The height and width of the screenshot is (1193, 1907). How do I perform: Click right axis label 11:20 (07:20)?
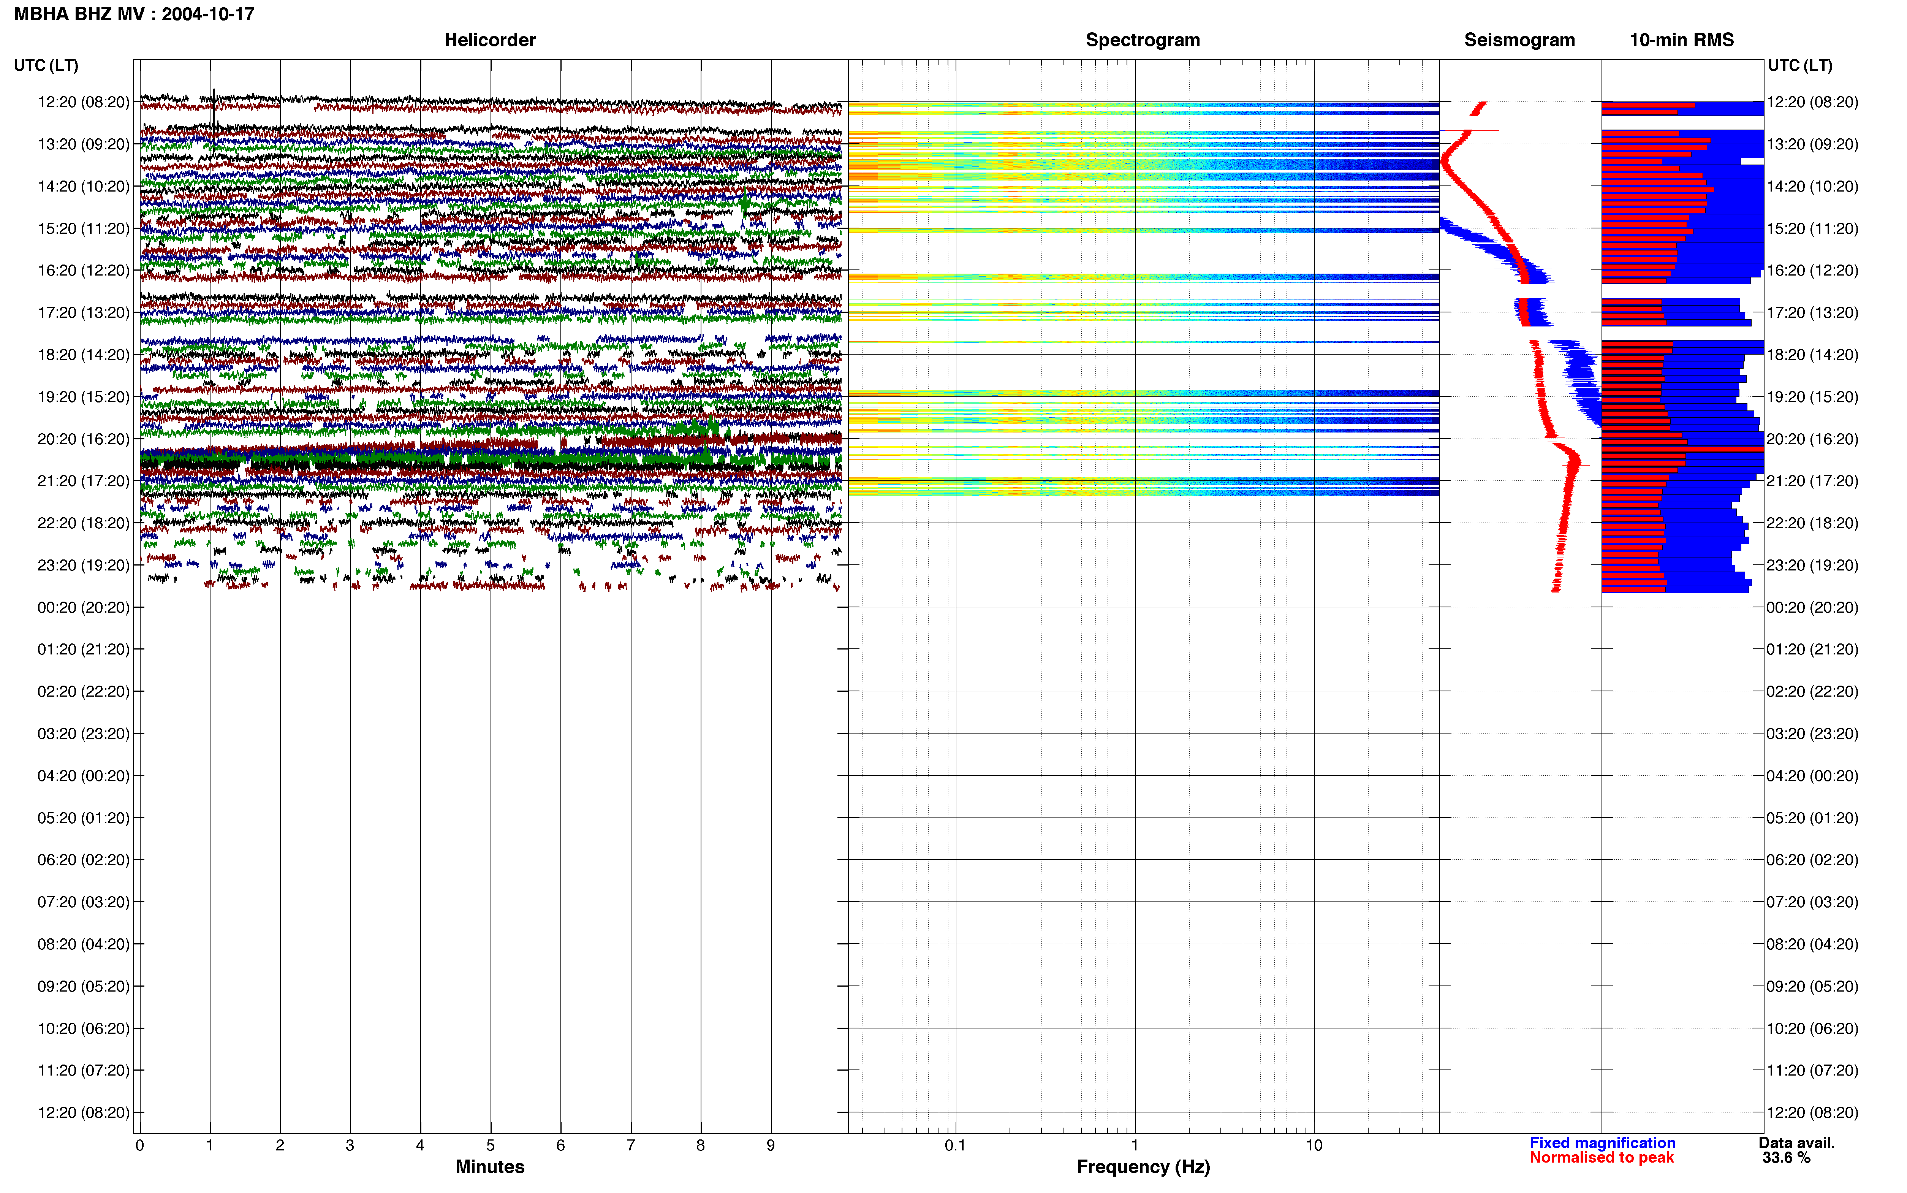pos(1812,1071)
